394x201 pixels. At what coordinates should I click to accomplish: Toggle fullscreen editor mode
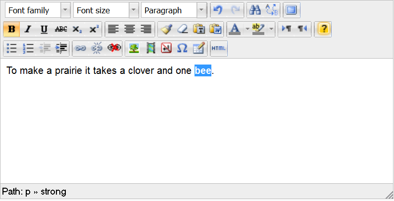click(x=292, y=10)
